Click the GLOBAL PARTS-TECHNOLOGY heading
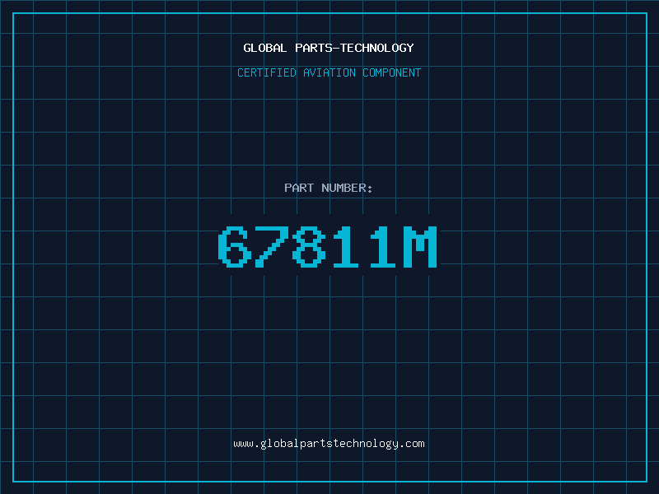This screenshot has height=494, width=659. 329,48
